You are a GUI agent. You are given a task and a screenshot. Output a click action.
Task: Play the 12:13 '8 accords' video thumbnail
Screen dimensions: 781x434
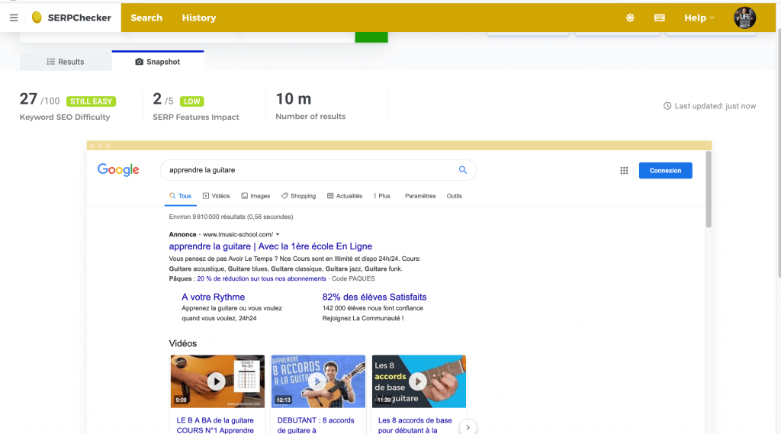[x=318, y=381]
